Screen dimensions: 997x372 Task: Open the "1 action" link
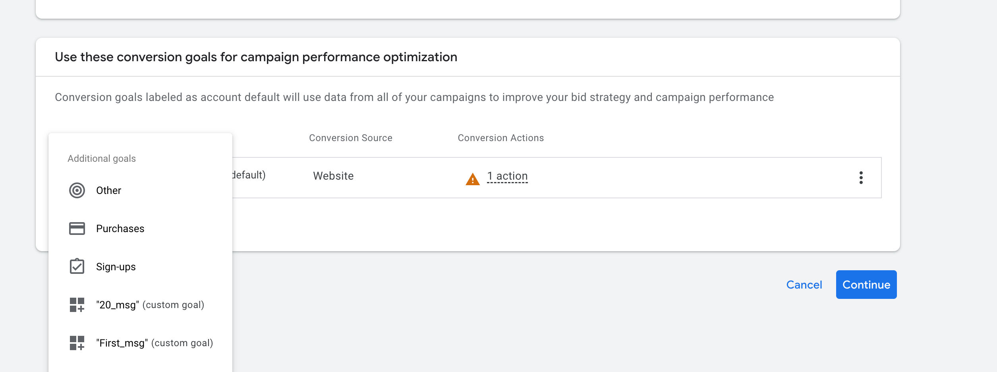coord(507,176)
